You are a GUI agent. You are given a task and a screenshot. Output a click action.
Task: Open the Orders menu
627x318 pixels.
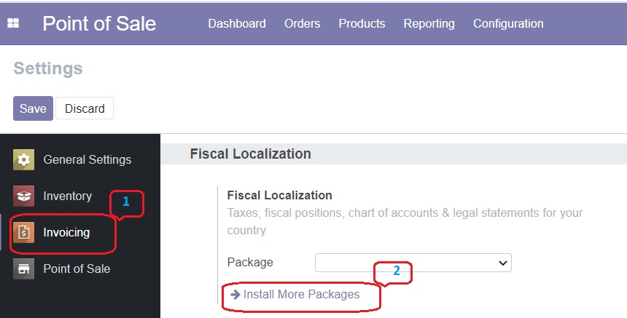click(x=303, y=23)
